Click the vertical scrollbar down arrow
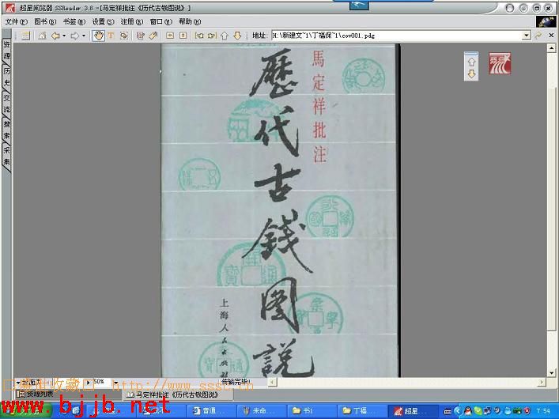 (x=552, y=373)
